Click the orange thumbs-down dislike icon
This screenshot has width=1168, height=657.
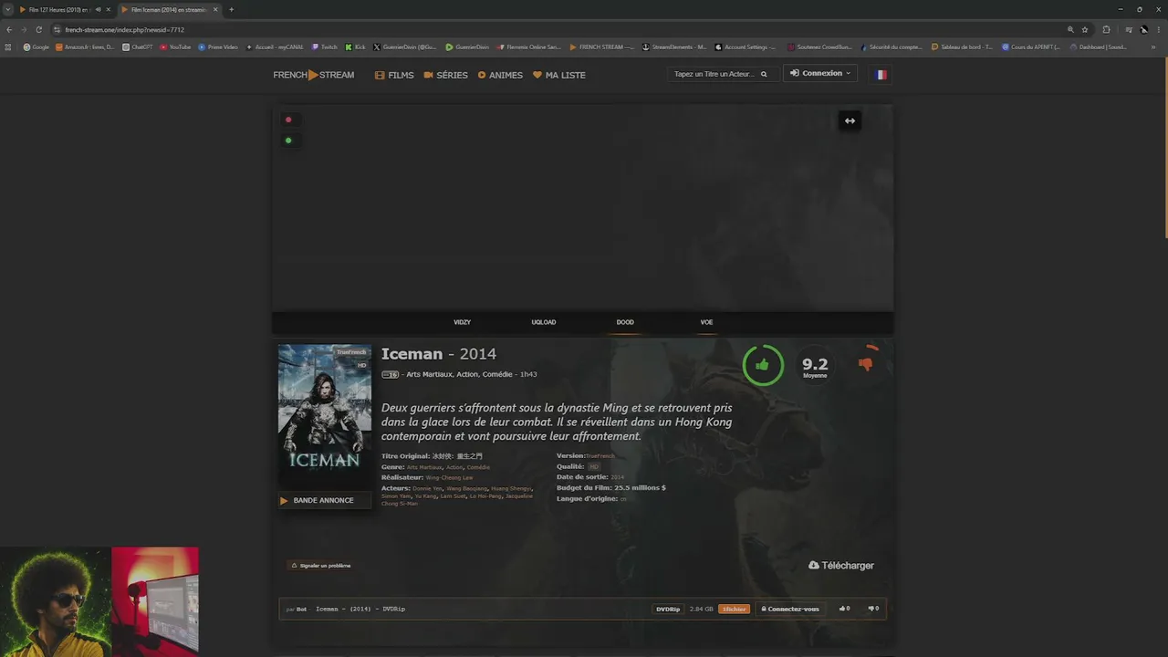pyautogui.click(x=865, y=364)
